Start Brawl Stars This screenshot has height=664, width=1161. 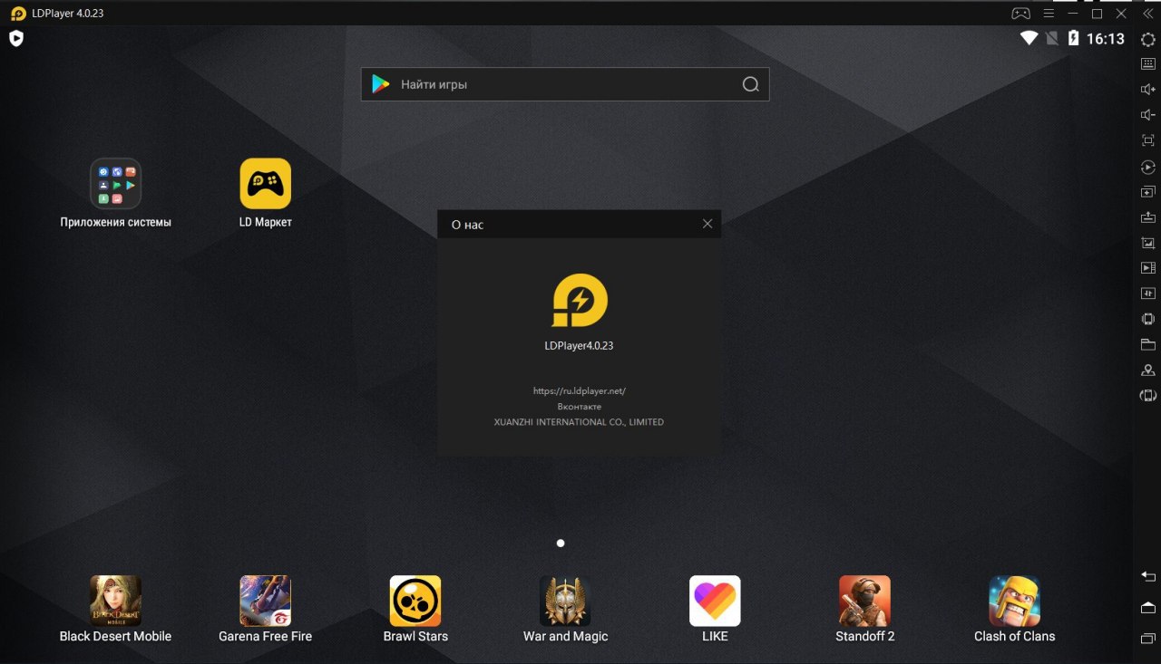coord(415,609)
